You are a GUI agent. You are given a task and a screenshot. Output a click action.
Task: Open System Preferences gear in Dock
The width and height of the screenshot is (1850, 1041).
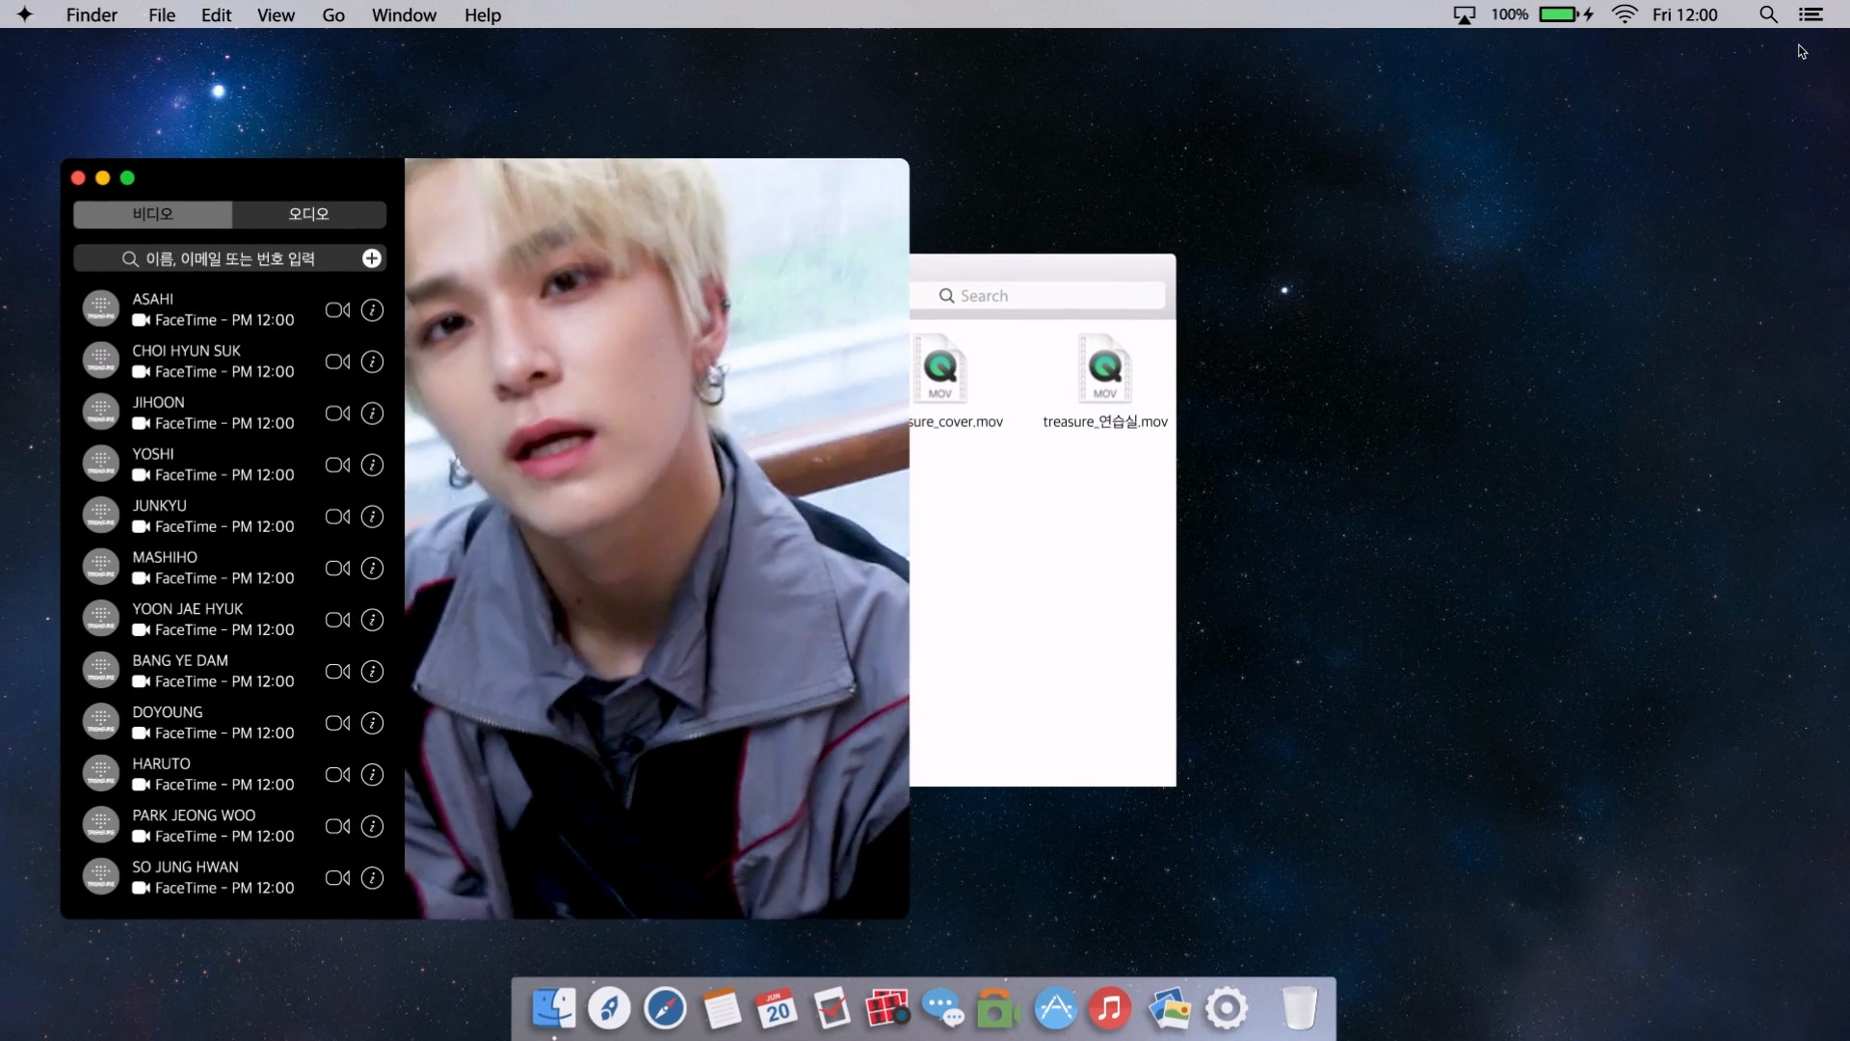[x=1227, y=1008]
